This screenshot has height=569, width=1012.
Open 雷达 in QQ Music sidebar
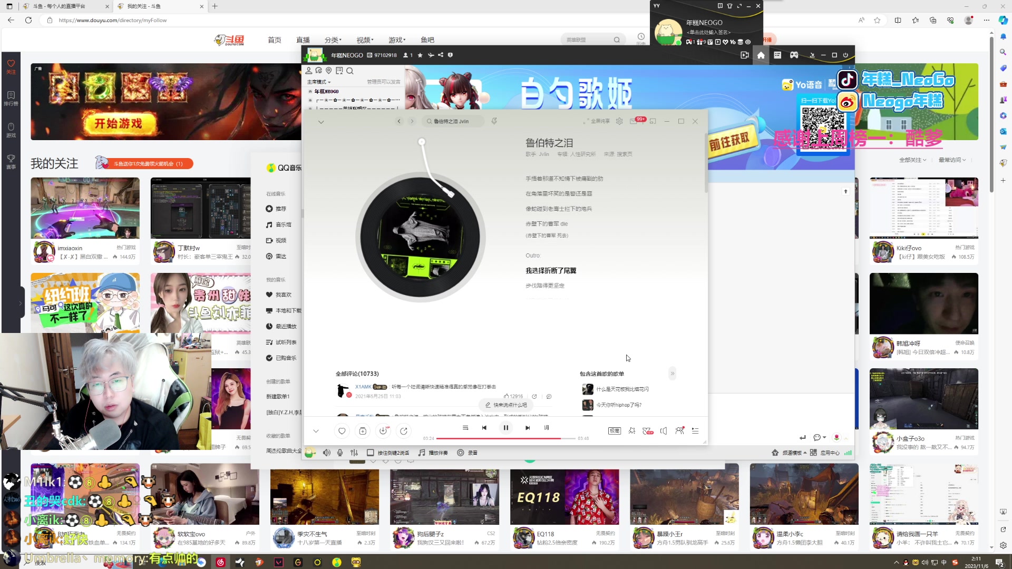[276, 256]
